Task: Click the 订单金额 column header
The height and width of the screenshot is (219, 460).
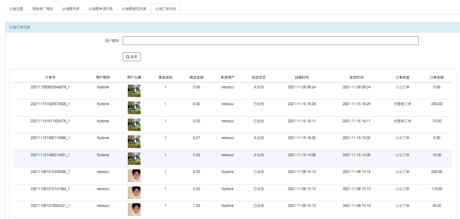Action: (x=437, y=77)
